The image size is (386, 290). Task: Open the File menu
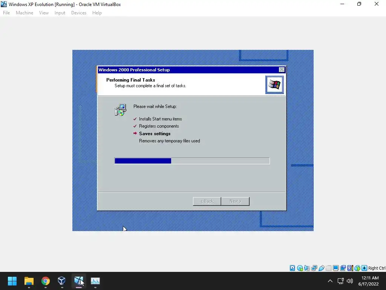6,13
